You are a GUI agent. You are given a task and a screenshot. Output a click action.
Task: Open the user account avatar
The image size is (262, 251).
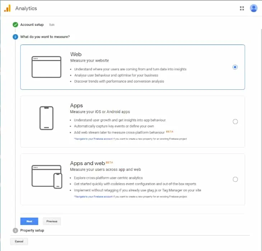(x=254, y=8)
